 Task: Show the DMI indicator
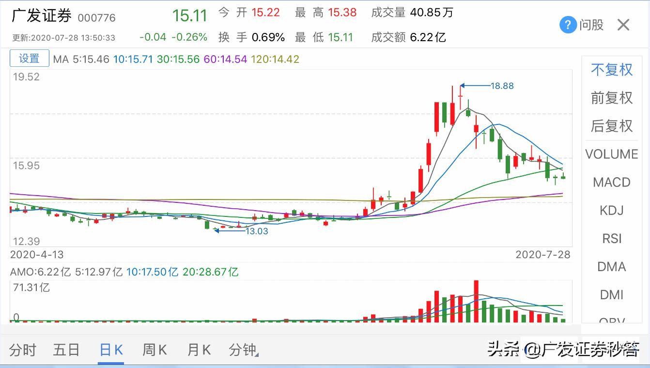(612, 294)
